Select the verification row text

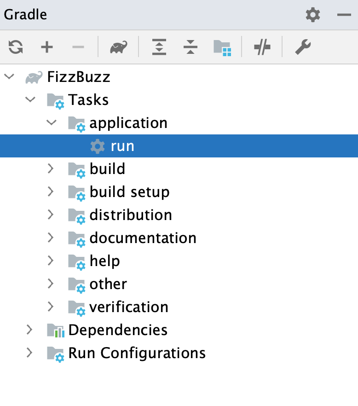(x=129, y=307)
